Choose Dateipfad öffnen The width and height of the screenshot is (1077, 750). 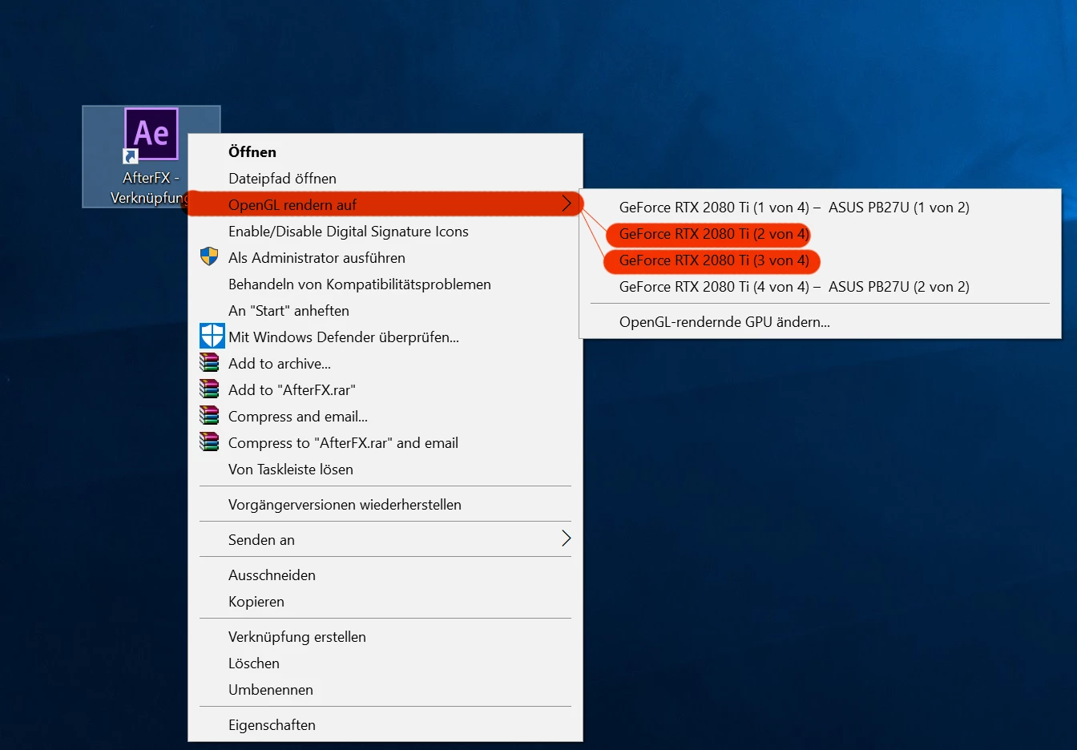pyautogui.click(x=385, y=178)
